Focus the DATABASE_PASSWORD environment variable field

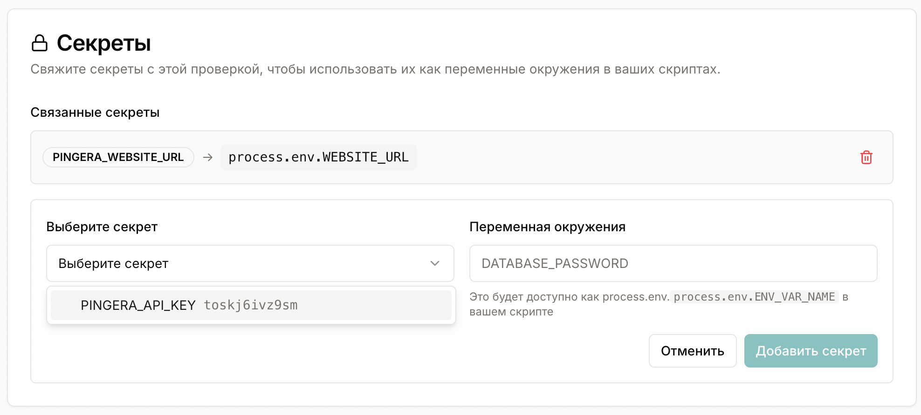pyautogui.click(x=673, y=263)
